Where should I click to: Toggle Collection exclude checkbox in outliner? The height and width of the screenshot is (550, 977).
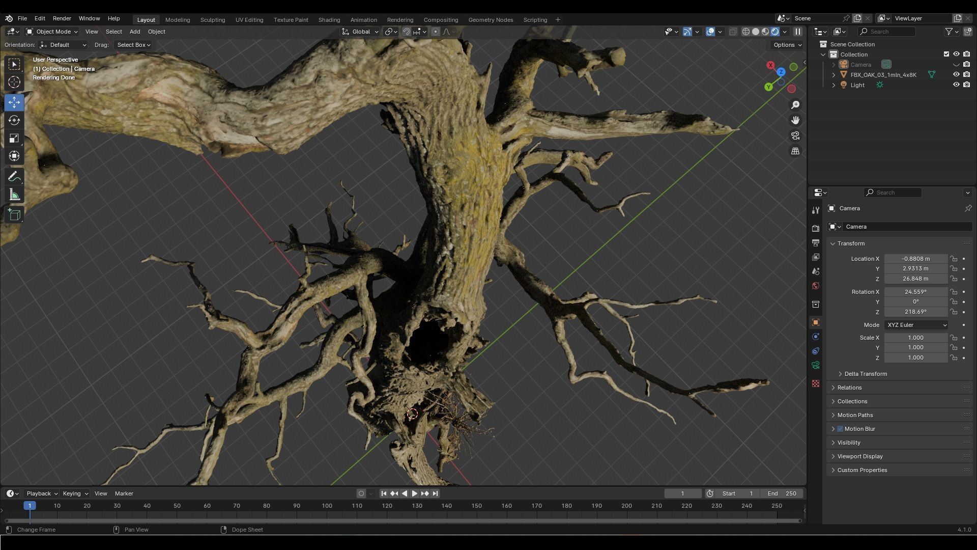[946, 54]
